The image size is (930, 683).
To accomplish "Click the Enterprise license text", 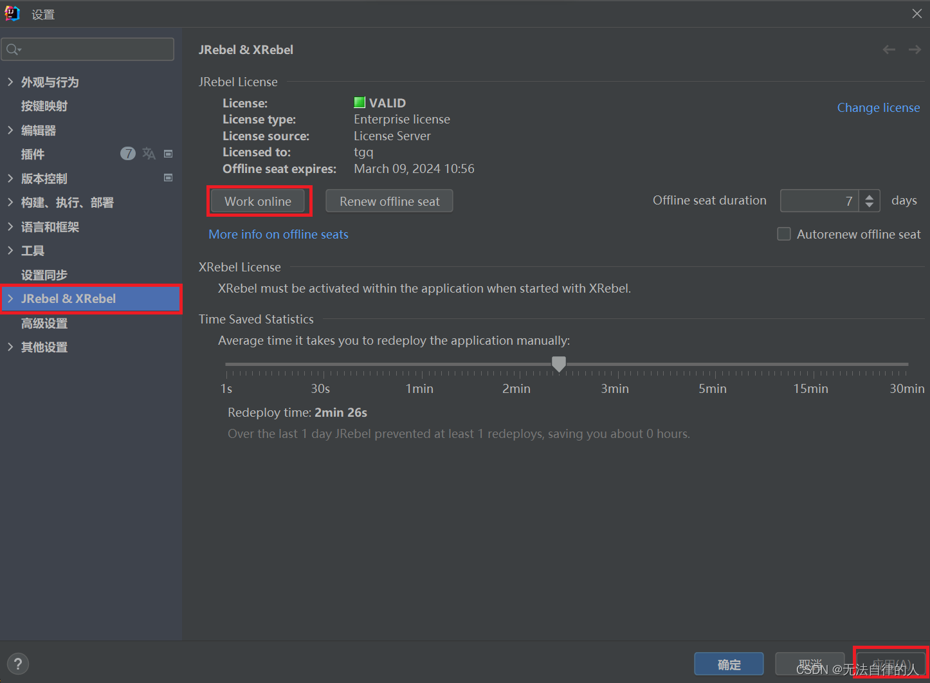I will [402, 119].
